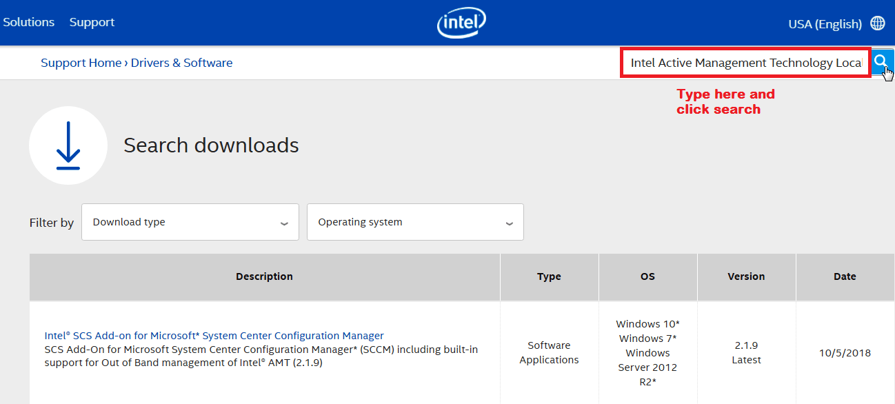This screenshot has width=895, height=404.
Task: Click the globe language icon
Action: tap(878, 23)
